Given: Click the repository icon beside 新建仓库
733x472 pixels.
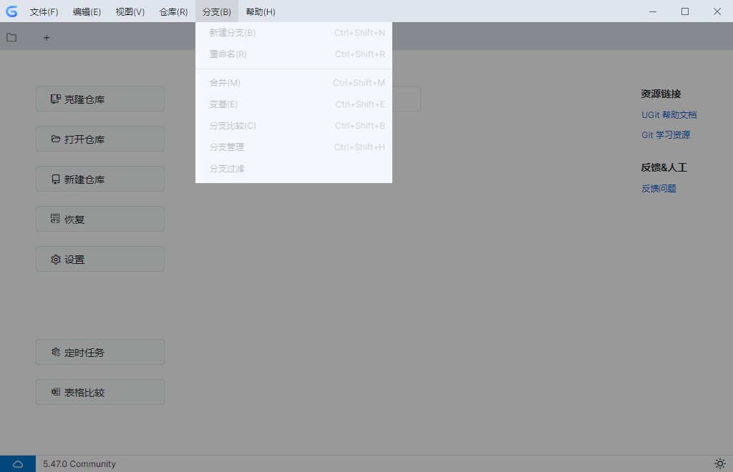Looking at the screenshot, I should [56, 180].
